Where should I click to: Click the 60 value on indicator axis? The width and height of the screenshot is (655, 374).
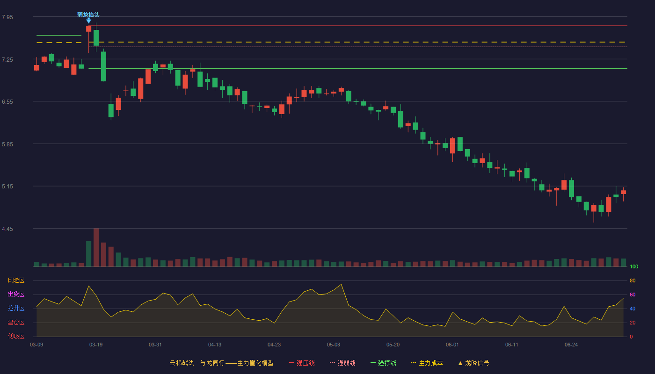click(633, 295)
